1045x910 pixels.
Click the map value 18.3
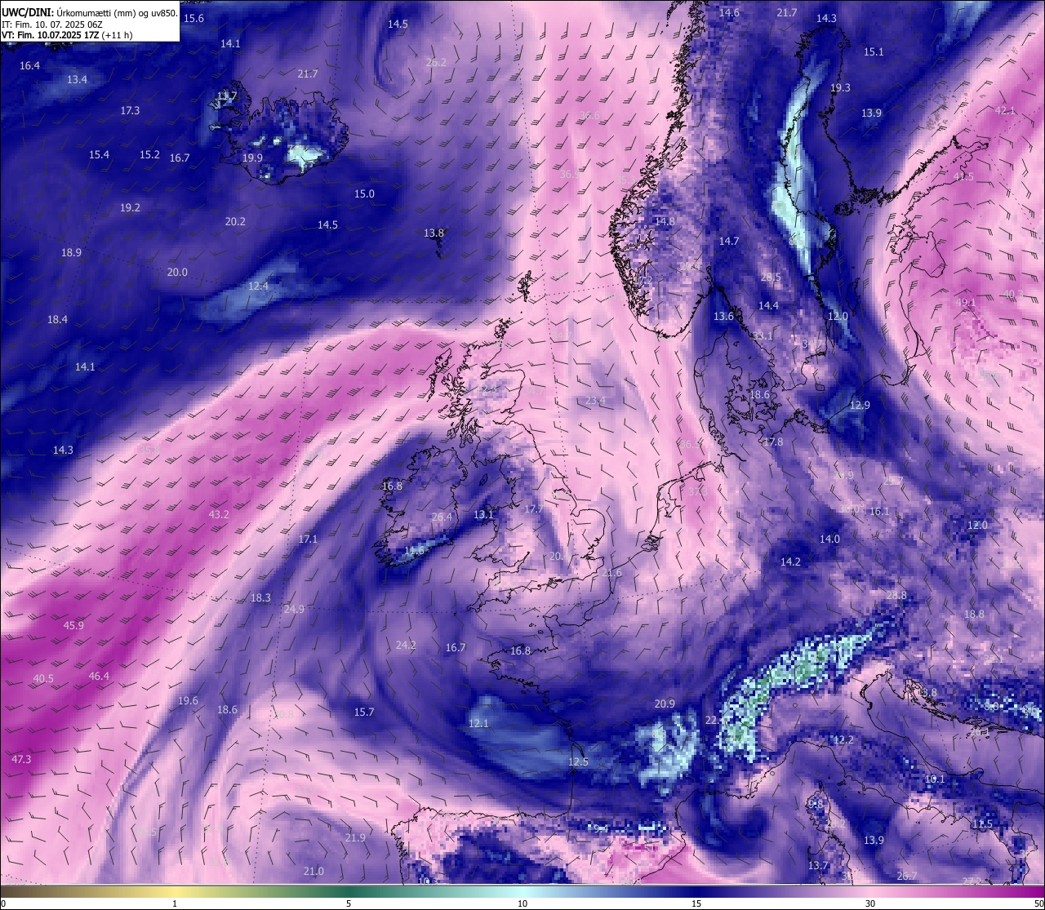pyautogui.click(x=260, y=597)
